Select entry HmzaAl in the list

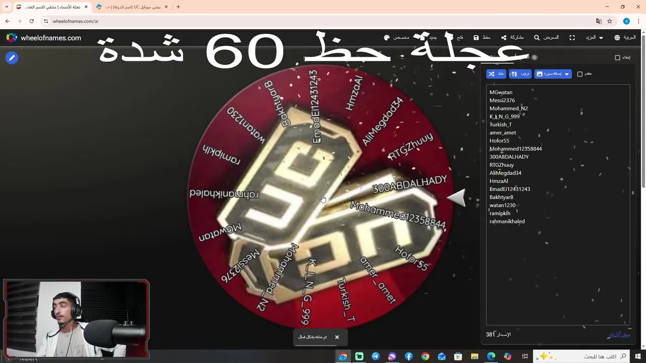tap(499, 181)
